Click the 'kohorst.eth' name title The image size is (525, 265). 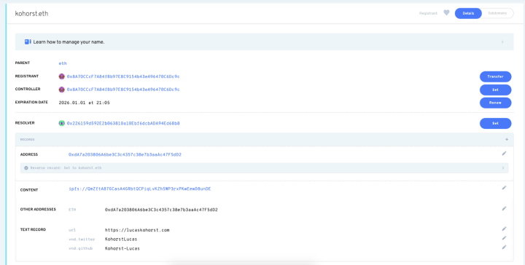click(31, 14)
